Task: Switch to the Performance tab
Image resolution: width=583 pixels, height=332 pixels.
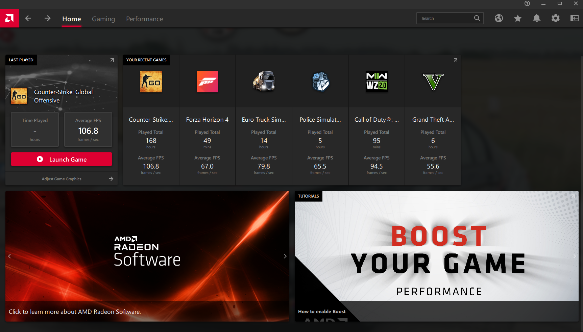Action: 144,19
